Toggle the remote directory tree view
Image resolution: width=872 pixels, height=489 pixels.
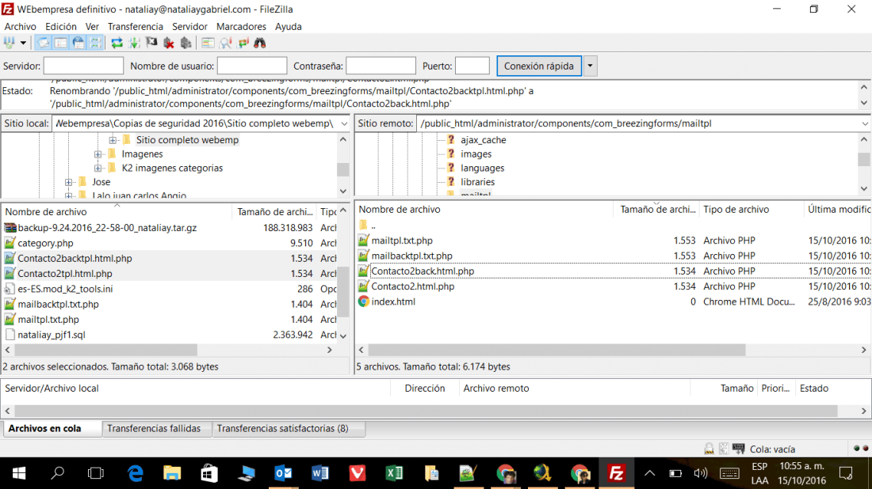click(x=78, y=43)
